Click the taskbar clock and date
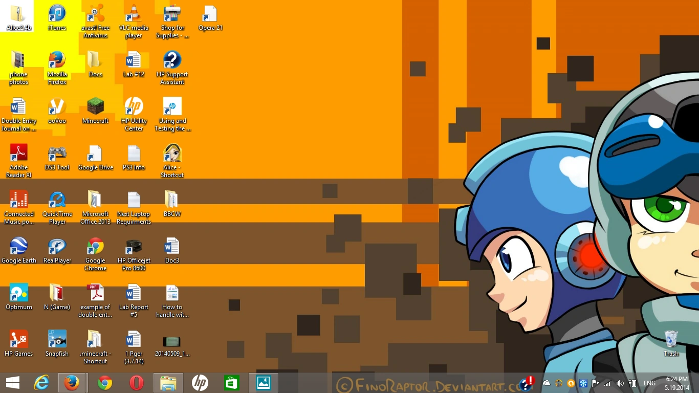Image resolution: width=699 pixels, height=393 pixels. 676,383
